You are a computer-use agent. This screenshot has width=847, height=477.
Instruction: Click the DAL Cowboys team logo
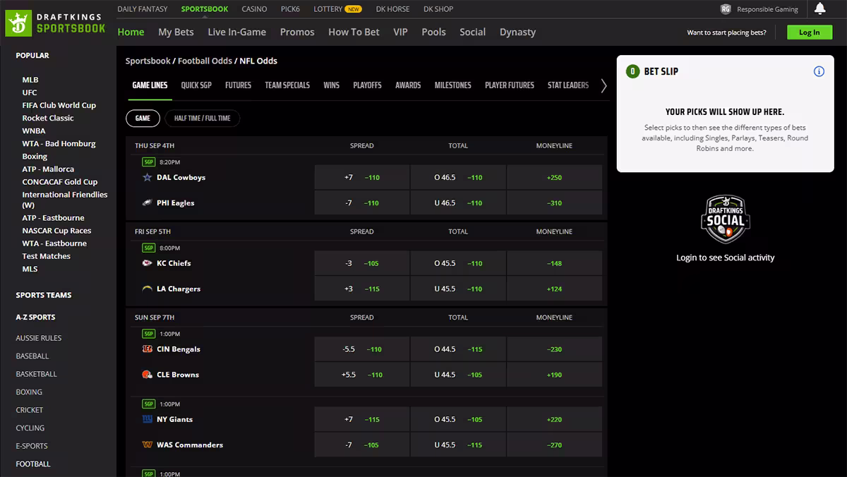(x=147, y=177)
